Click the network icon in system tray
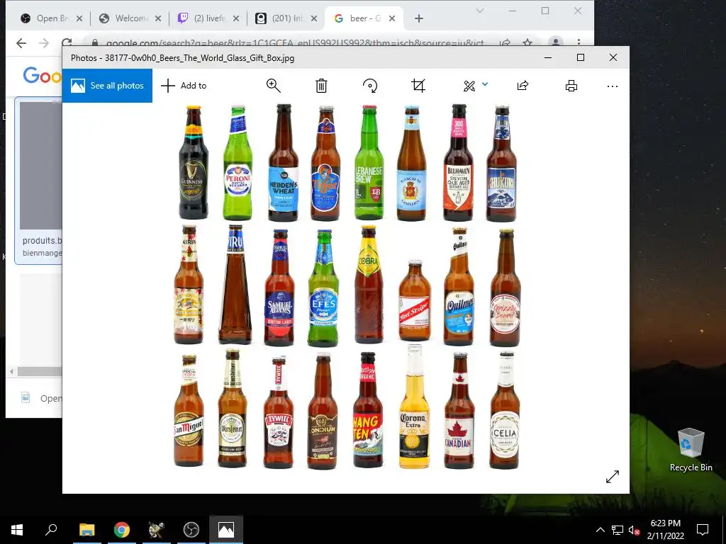This screenshot has width=726, height=544. (618, 530)
